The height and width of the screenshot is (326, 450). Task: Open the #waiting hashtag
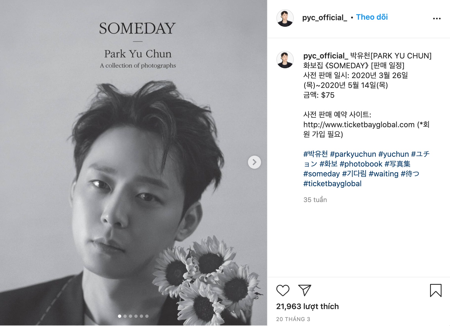point(383,174)
